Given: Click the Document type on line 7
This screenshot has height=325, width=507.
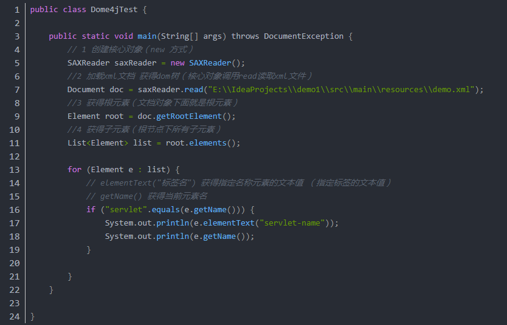Looking at the screenshot, I should (x=86, y=90).
